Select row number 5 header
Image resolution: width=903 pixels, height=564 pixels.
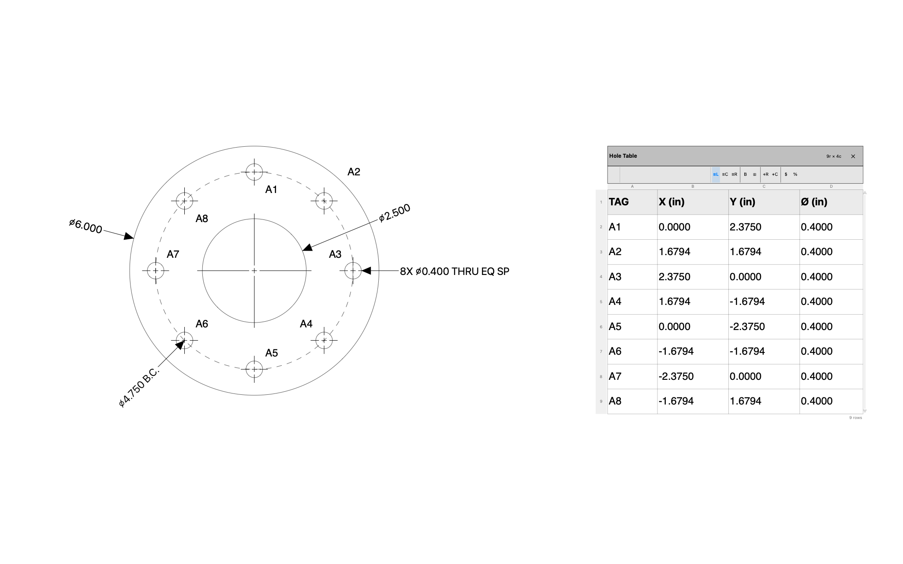[601, 302]
